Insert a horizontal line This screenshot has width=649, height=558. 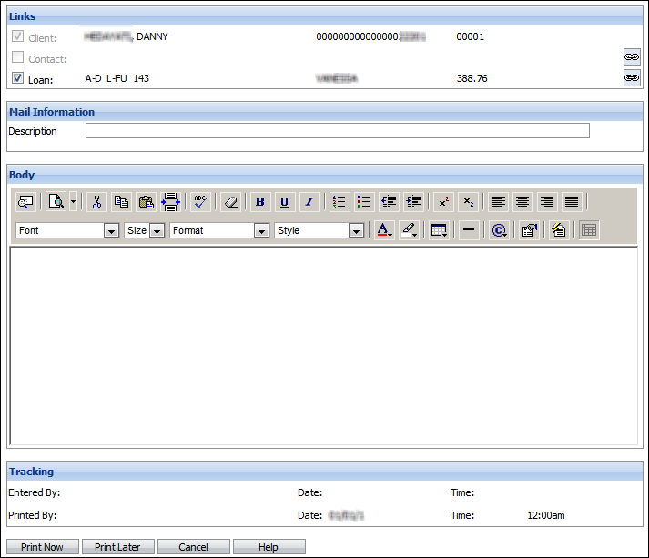pyautogui.click(x=469, y=230)
